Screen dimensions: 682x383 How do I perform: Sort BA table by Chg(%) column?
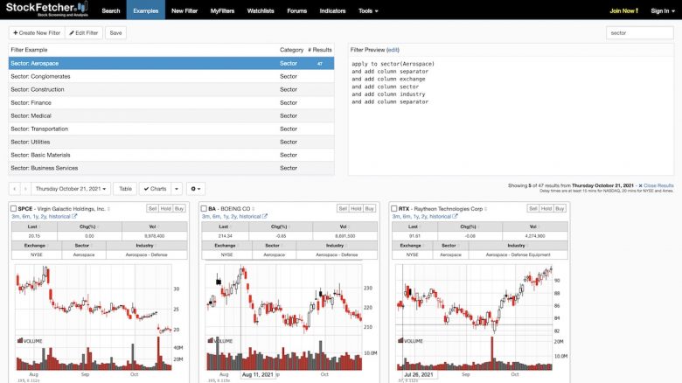(x=279, y=226)
